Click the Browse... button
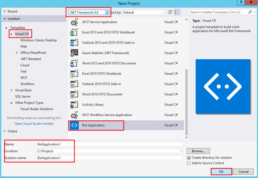Image resolution: width=258 pixels, height=178 pixels. [198, 151]
